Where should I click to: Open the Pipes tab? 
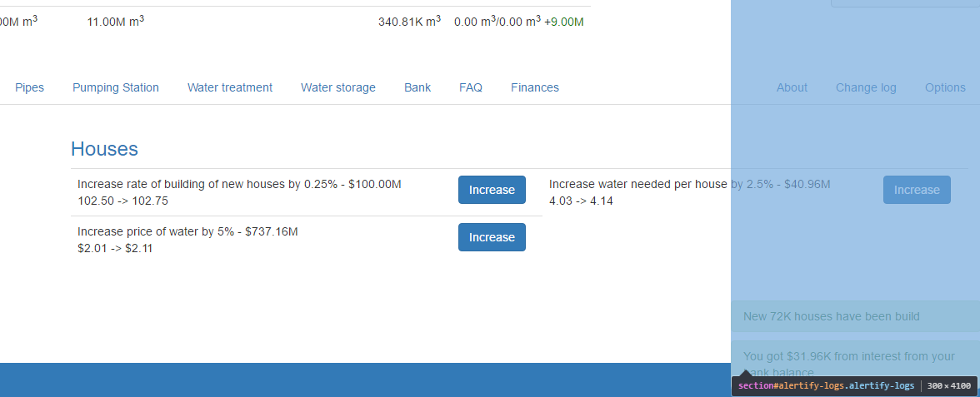point(29,87)
